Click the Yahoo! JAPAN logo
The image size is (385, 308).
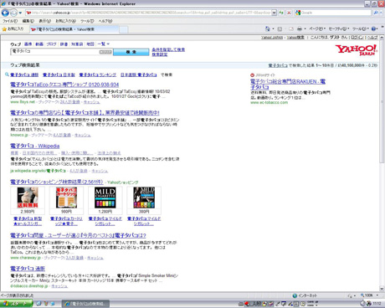[x=356, y=50]
